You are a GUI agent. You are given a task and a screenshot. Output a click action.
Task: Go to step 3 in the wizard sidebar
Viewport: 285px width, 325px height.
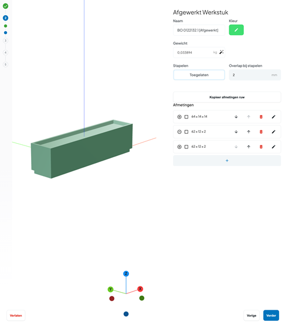(x=6, y=40)
